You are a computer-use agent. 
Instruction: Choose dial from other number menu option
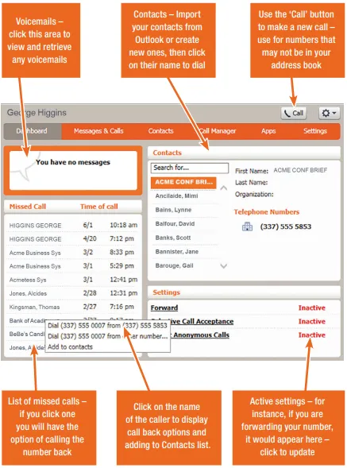[107, 336]
